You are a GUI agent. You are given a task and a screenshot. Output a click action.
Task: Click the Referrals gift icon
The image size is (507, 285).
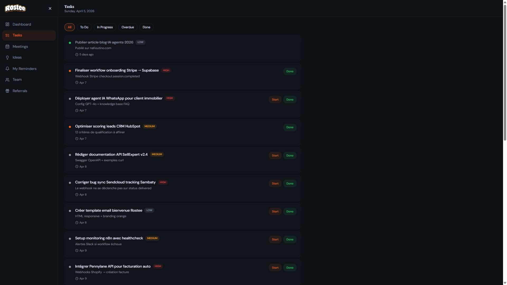tap(7, 91)
